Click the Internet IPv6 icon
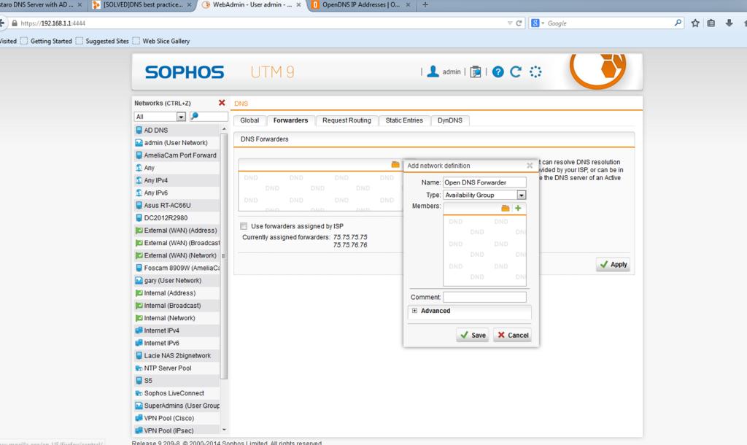Screen dimensions: 747x445 click(139, 343)
